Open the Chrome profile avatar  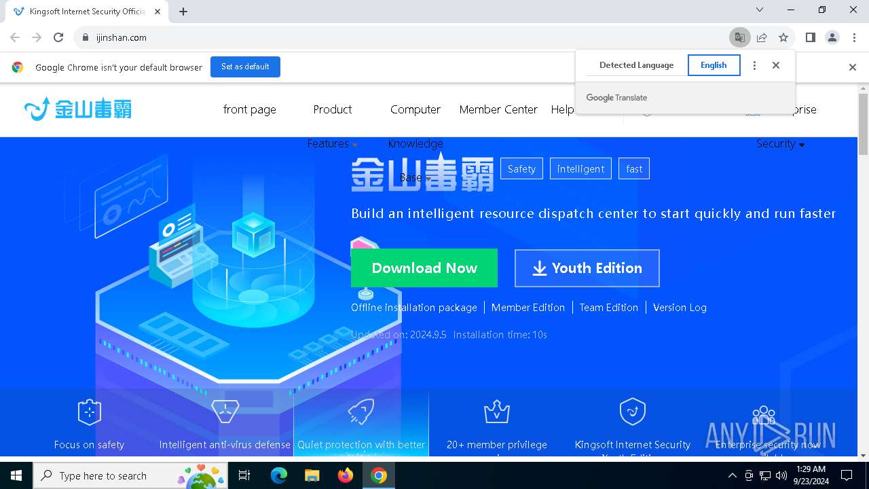[x=832, y=37]
